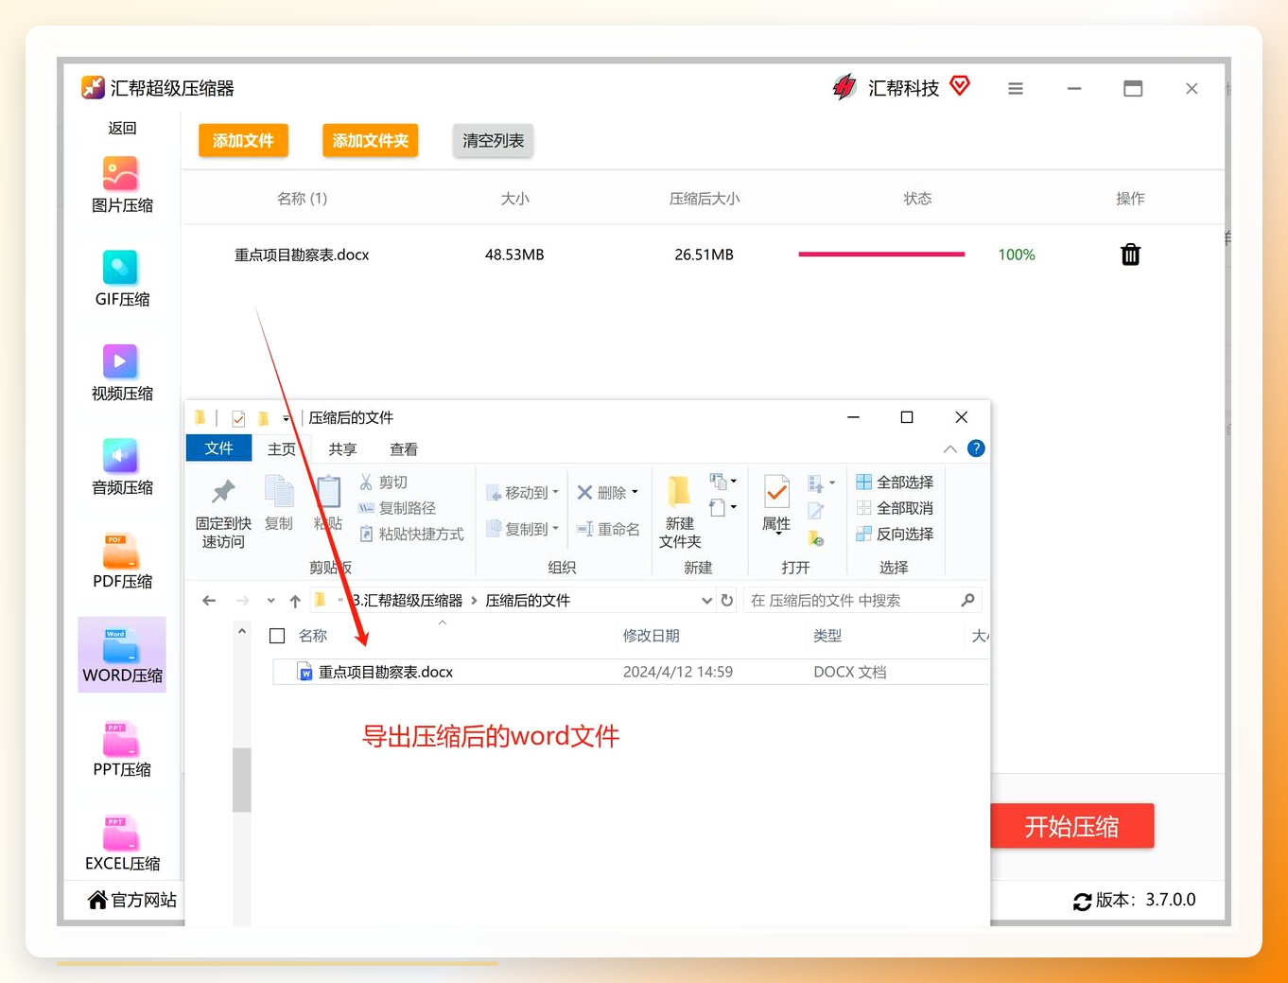
Task: Click the search magnifier icon in Explorer
Action: pos(967,600)
